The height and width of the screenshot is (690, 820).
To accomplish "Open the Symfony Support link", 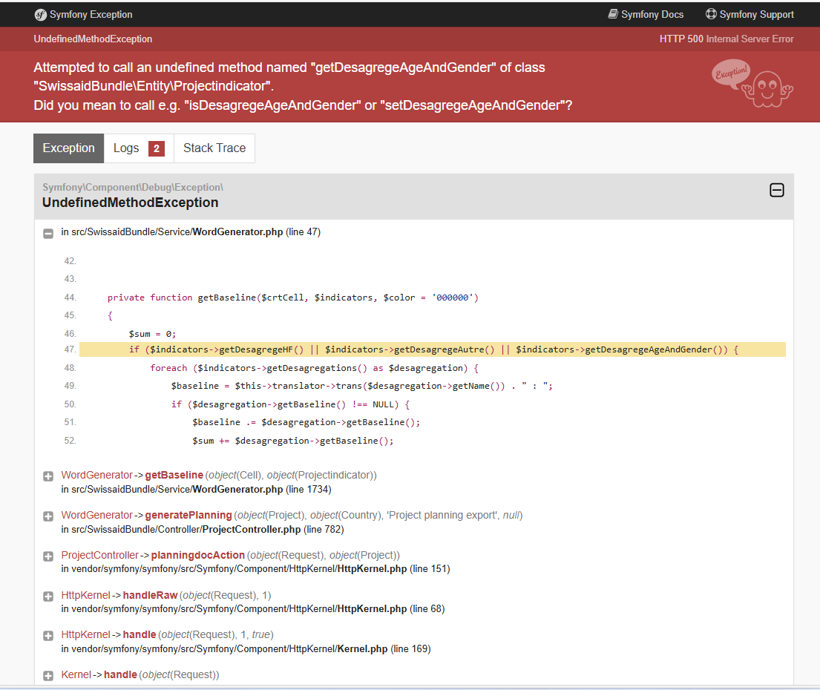I will coord(750,15).
